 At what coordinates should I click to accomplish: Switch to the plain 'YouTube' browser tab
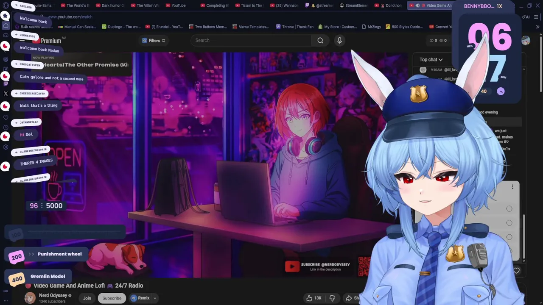175,6
